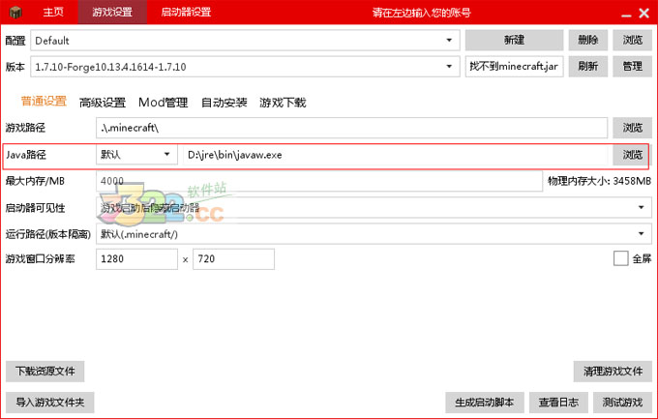Close the launcher window
Screen dimensions: 658x419
(644, 13)
